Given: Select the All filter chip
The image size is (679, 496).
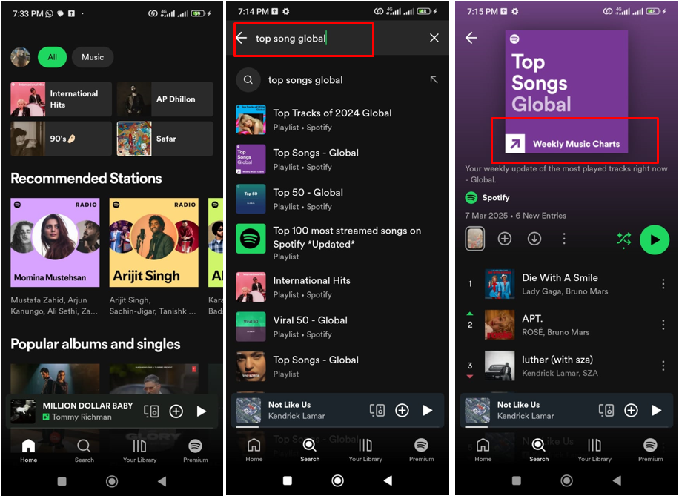Looking at the screenshot, I should coord(52,57).
